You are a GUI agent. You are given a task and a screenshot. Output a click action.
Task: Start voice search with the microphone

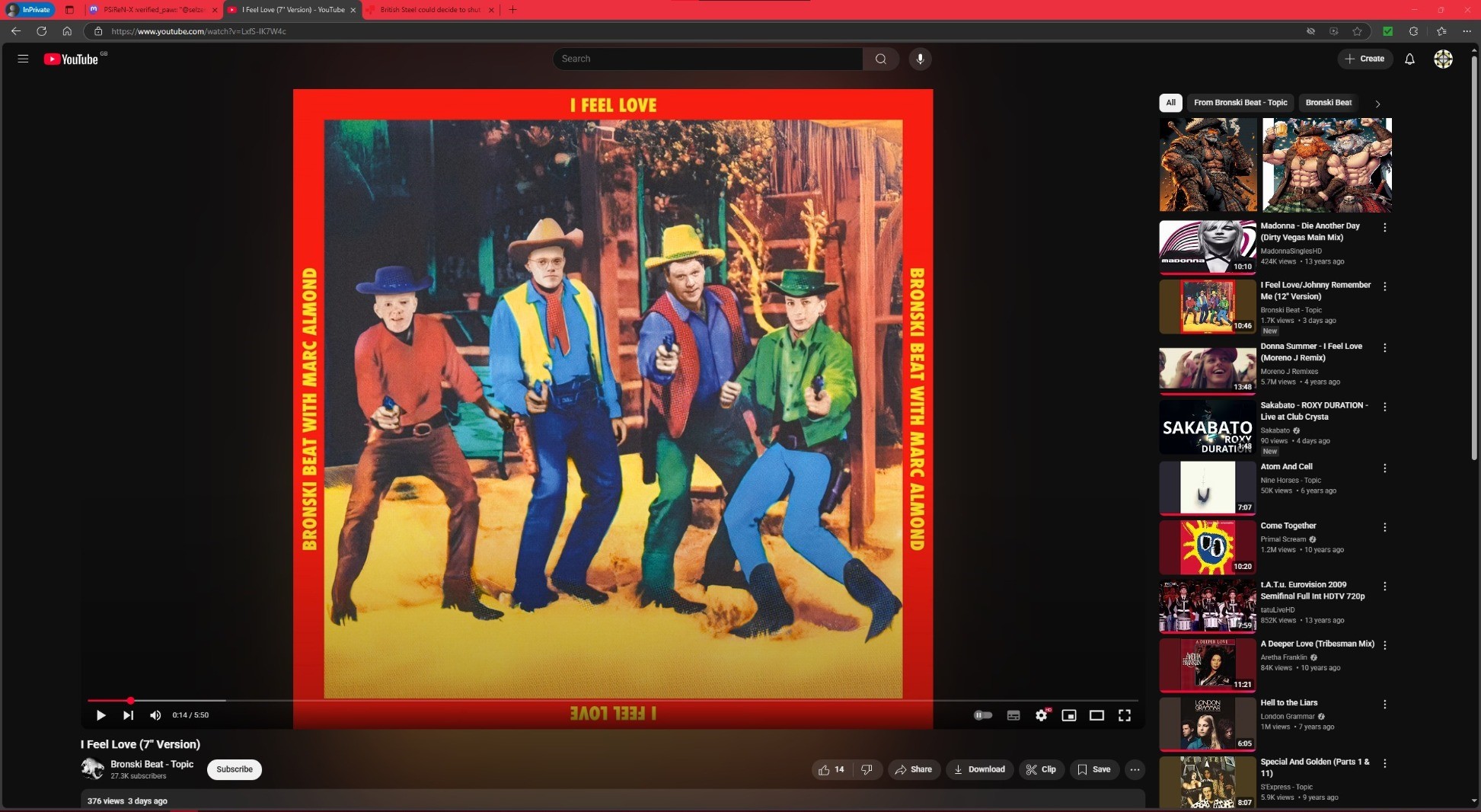[920, 59]
